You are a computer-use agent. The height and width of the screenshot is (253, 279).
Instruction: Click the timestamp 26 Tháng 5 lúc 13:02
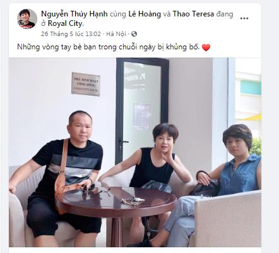71,34
